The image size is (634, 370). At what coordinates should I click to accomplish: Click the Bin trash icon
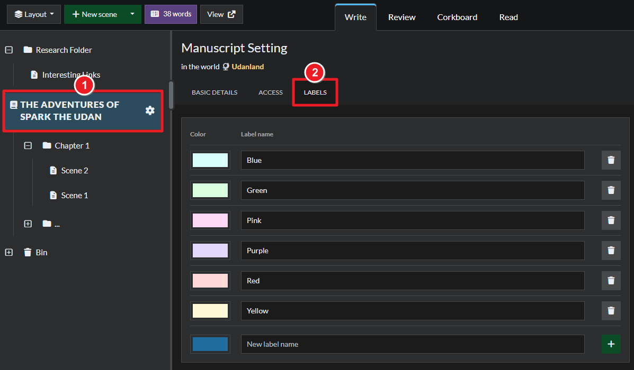point(28,252)
